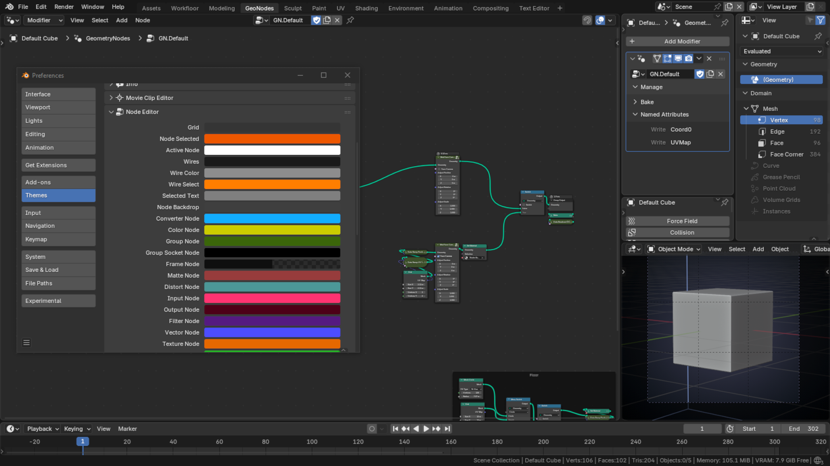Open Object Mode dropdown in viewport
This screenshot has width=830, height=466.
pos(674,249)
